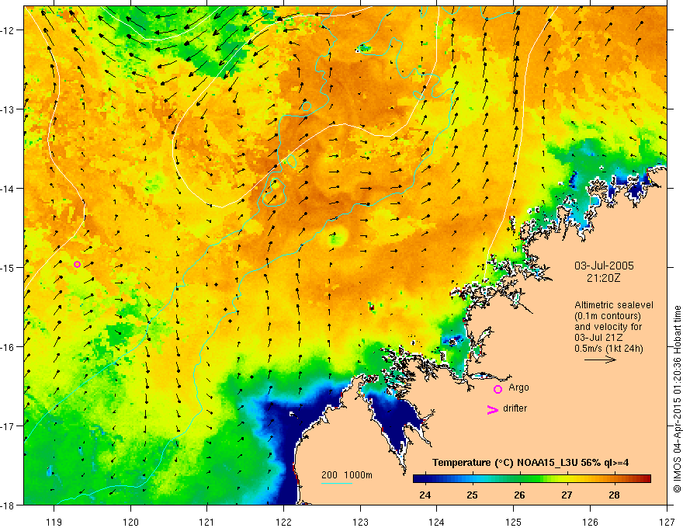The width and height of the screenshot is (683, 528).
Task: Click the latitude axis label -17
Action: pyautogui.click(x=8, y=426)
